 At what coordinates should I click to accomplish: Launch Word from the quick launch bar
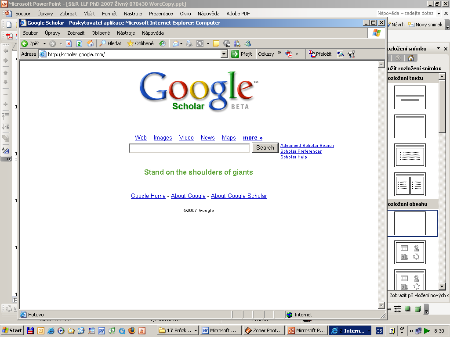click(102, 331)
